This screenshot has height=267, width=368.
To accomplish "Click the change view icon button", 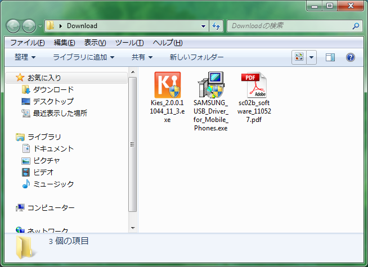I will 299,57.
